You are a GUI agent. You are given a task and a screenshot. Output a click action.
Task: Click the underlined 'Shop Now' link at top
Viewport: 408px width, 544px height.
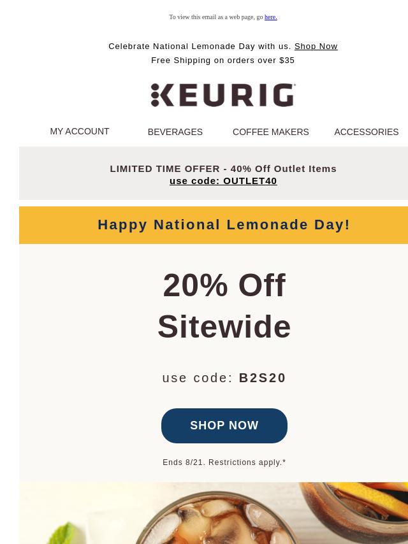pyautogui.click(x=316, y=46)
